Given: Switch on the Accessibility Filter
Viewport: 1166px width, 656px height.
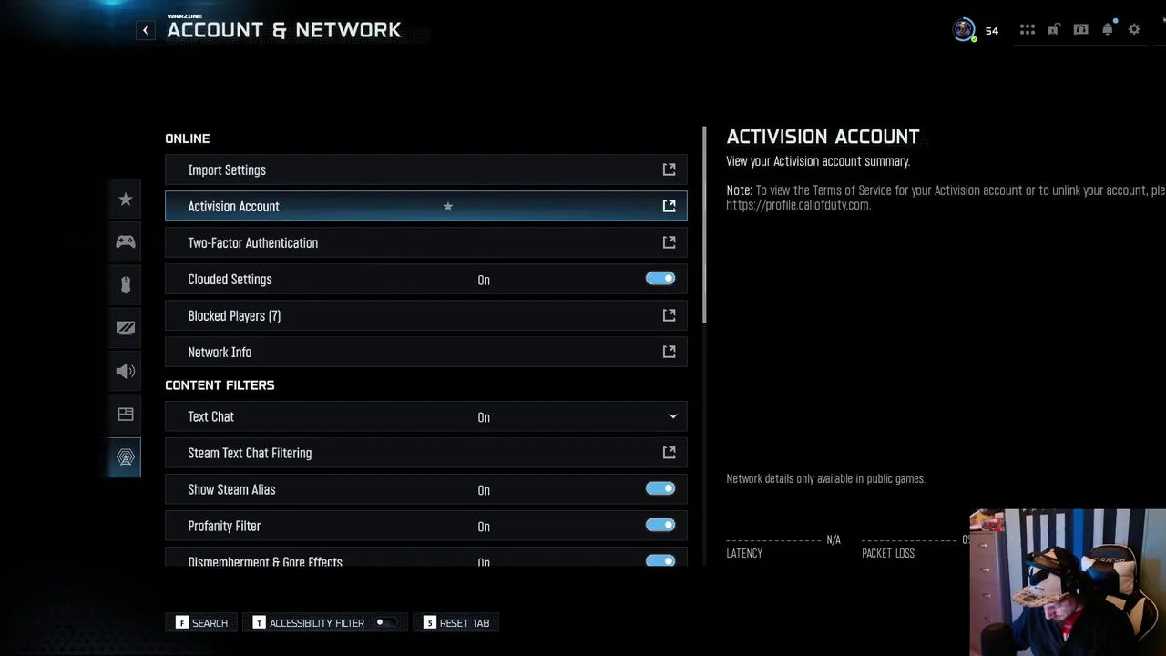Looking at the screenshot, I should [x=385, y=623].
